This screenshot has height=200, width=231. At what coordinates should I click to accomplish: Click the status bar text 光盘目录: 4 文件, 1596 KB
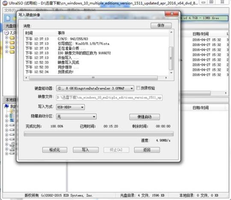[142, 196]
